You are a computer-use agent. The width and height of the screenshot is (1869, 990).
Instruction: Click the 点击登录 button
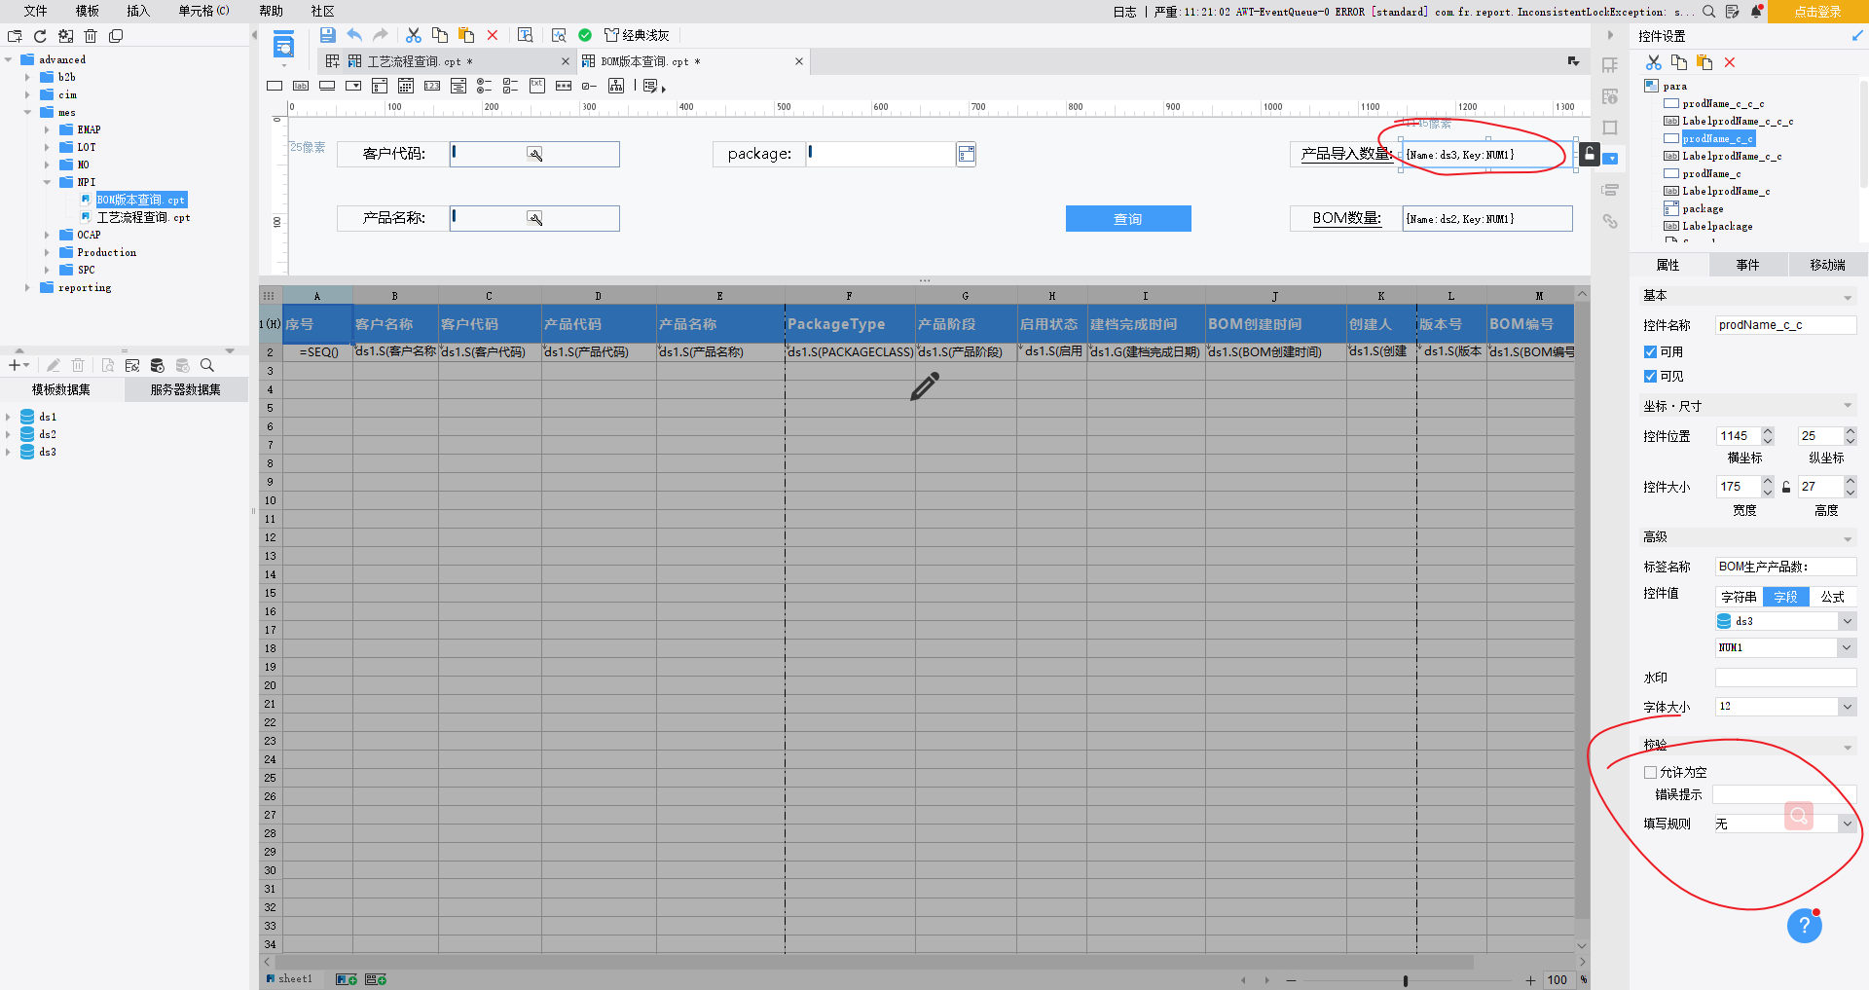(x=1817, y=12)
